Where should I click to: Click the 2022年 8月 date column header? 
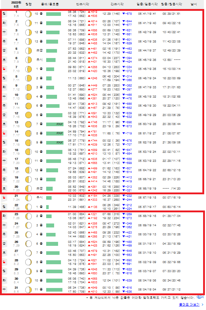coord(16,4)
